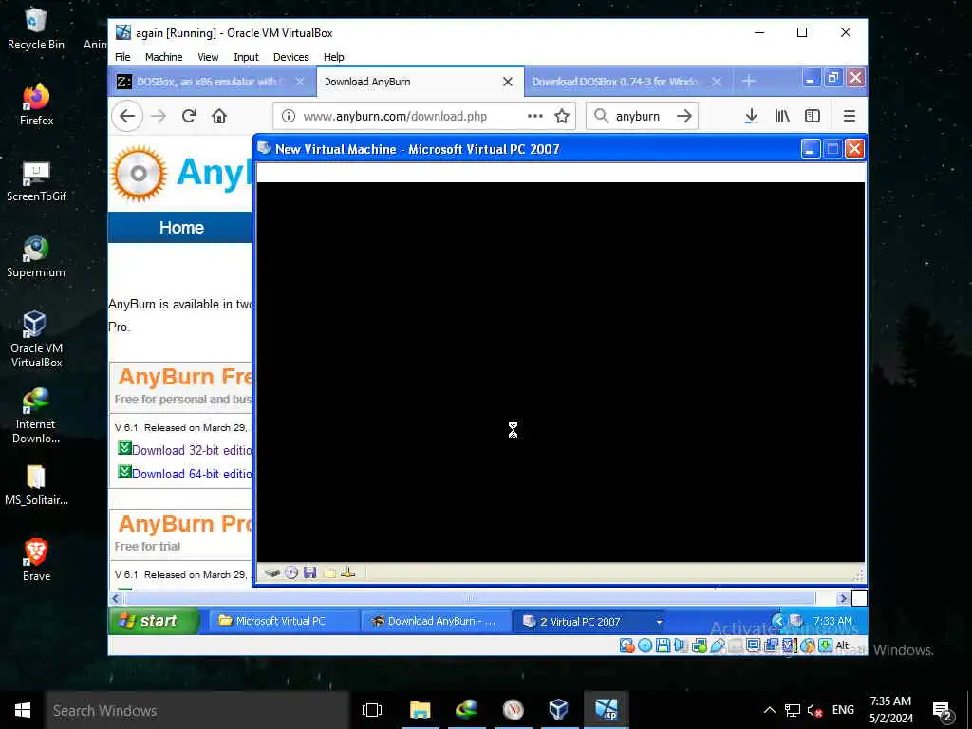The width and height of the screenshot is (972, 729).
Task: Select the ScreenToGif desktop shortcut
Action: point(36,181)
